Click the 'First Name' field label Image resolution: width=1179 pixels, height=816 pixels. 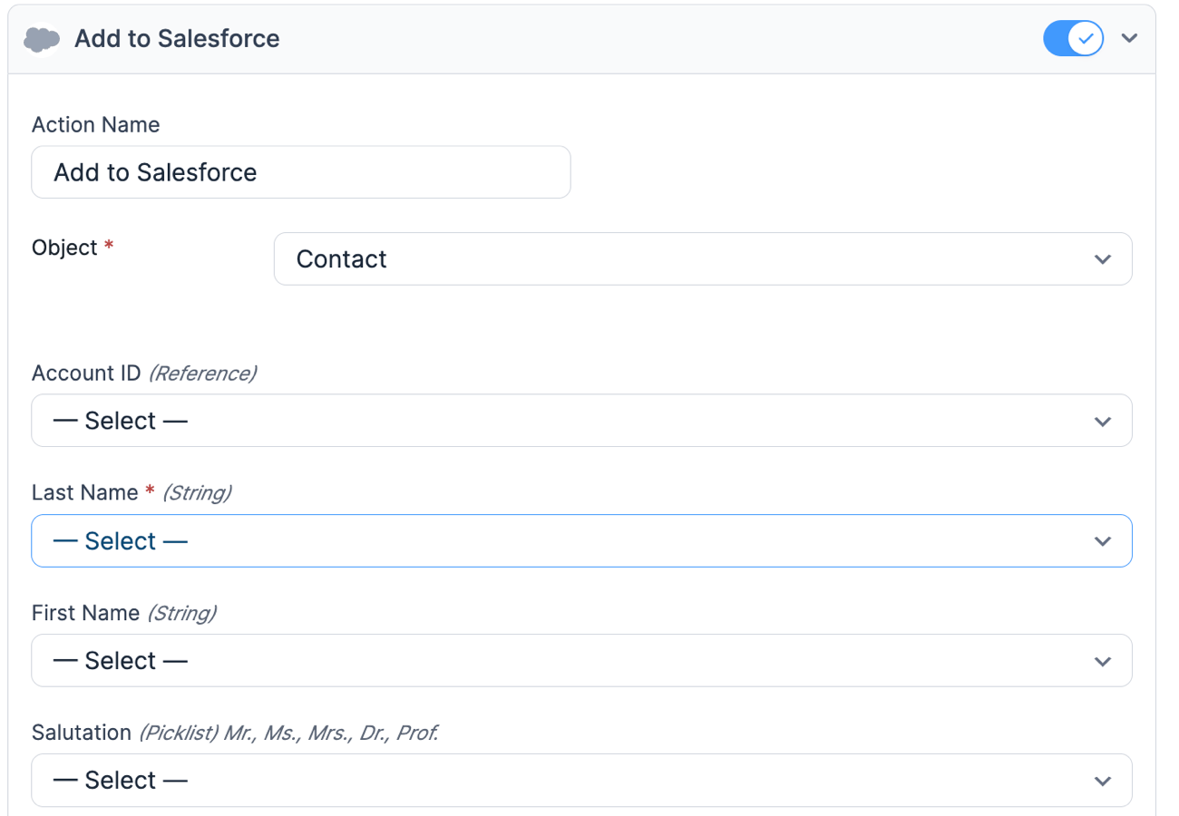pyautogui.click(x=85, y=613)
